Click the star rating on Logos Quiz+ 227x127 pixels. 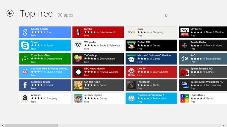point(198,98)
